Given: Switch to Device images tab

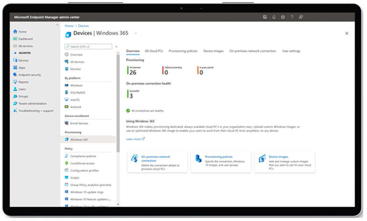Looking at the screenshot, I should click(x=214, y=51).
